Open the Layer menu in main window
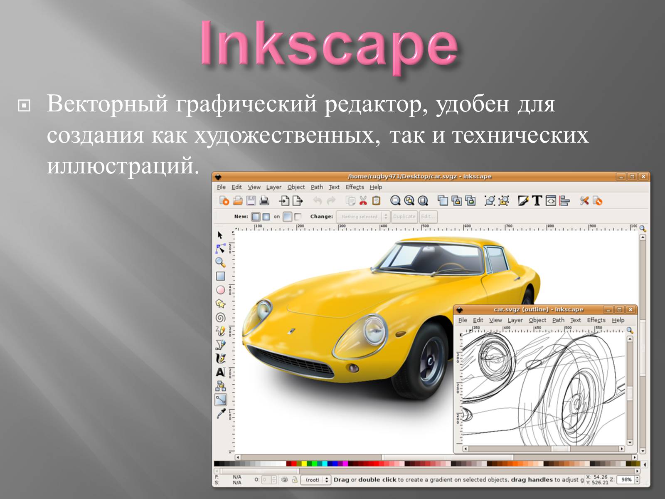The height and width of the screenshot is (499, 665). point(273,187)
